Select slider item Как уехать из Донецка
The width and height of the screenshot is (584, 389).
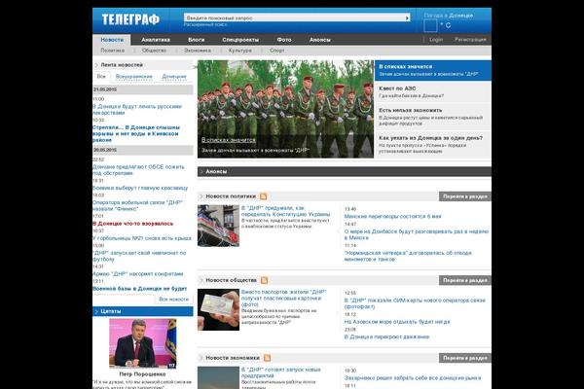(433, 145)
